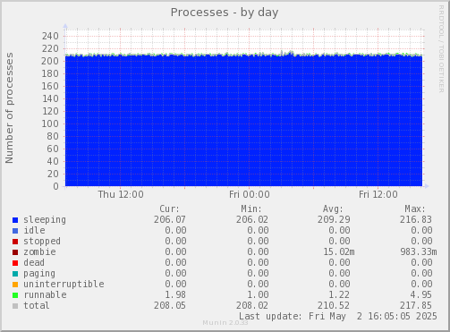Screen dimensions: 450x332
Task: Select the 'idle' legend label
Action: (34, 230)
